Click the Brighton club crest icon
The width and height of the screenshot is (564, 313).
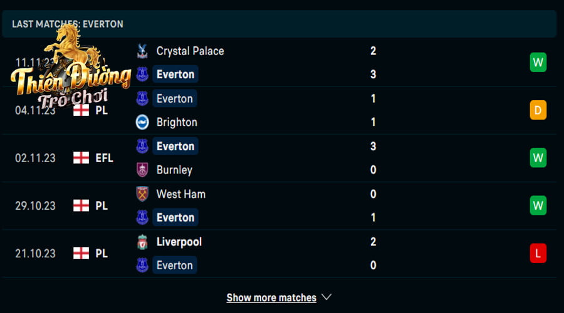142,122
